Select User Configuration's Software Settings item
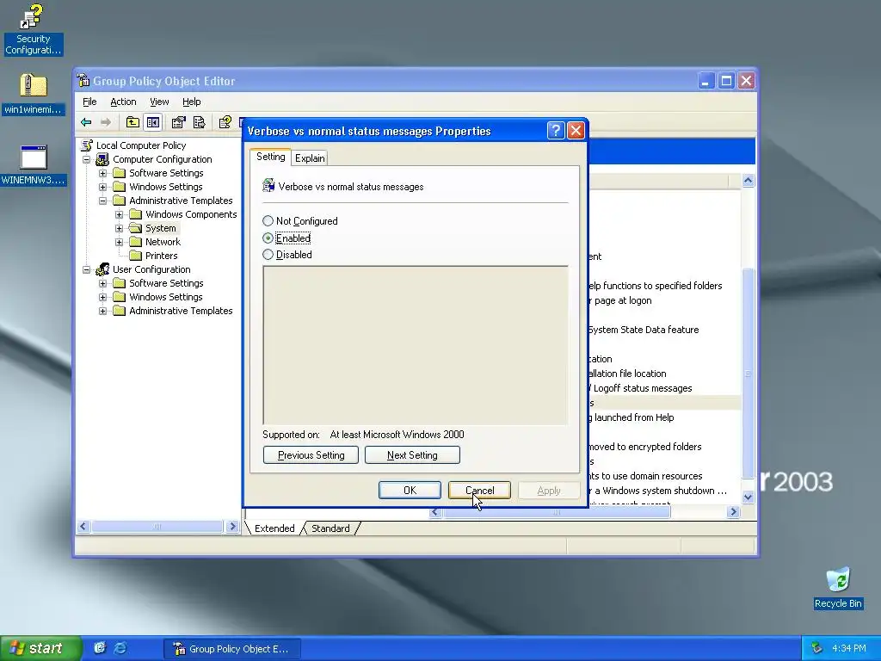This screenshot has width=881, height=661. [x=166, y=283]
